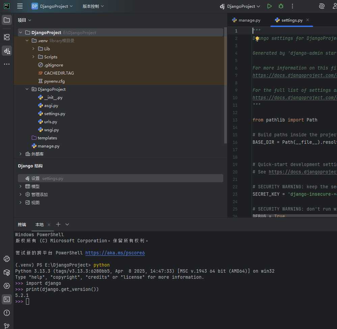This screenshot has height=329, width=337.
Task: Open the 版本控制 dropdown
Action: tap(93, 6)
